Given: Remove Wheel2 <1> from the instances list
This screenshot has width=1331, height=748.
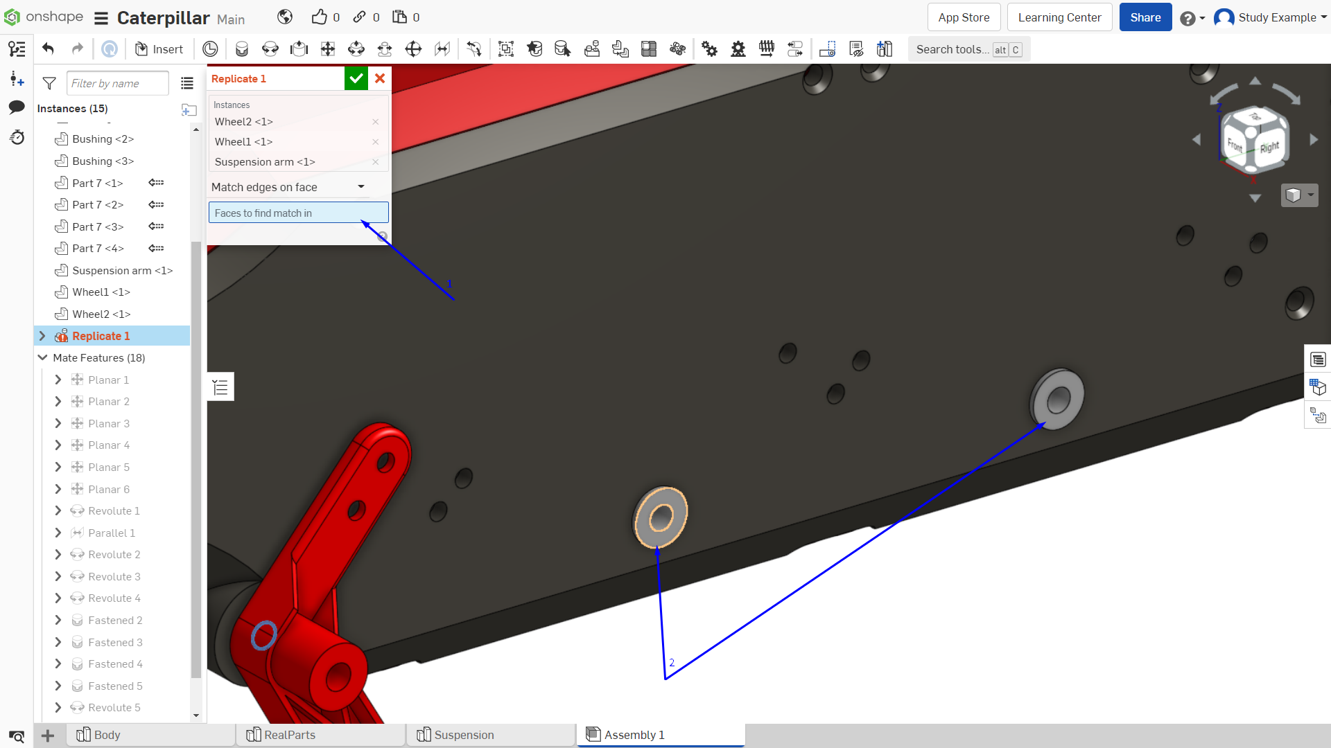Looking at the screenshot, I should coord(376,122).
